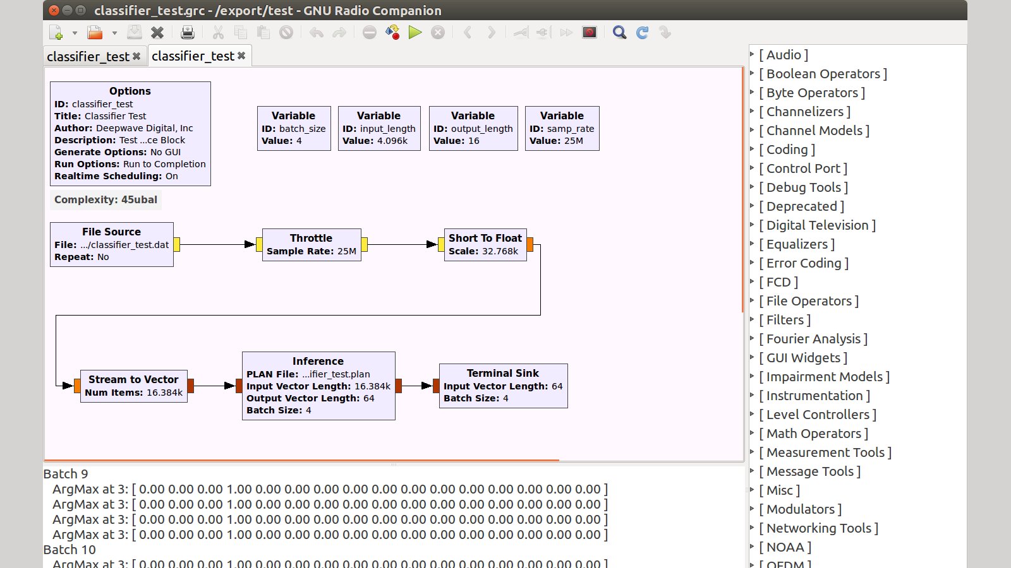Redo the last undone change
This screenshot has height=568, width=1011.
[339, 32]
